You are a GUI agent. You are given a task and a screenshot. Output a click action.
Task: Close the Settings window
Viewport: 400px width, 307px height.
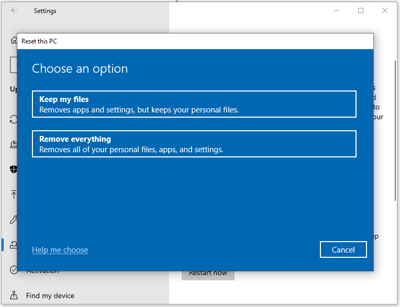tap(385, 10)
